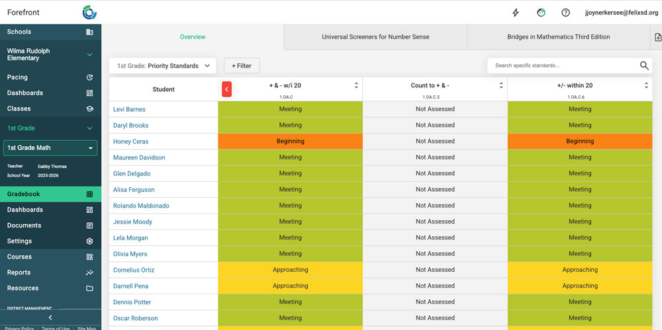Open the help question mark icon
The width and height of the screenshot is (662, 330).
(565, 13)
